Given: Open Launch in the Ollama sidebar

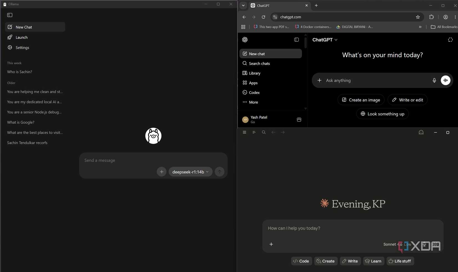Looking at the screenshot, I should [x=35, y=37].
